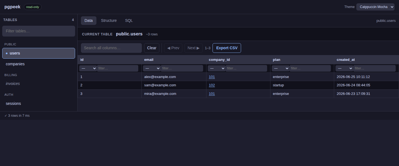Select the invoices table under Billing
This screenshot has width=399, height=166.
pos(39,84)
